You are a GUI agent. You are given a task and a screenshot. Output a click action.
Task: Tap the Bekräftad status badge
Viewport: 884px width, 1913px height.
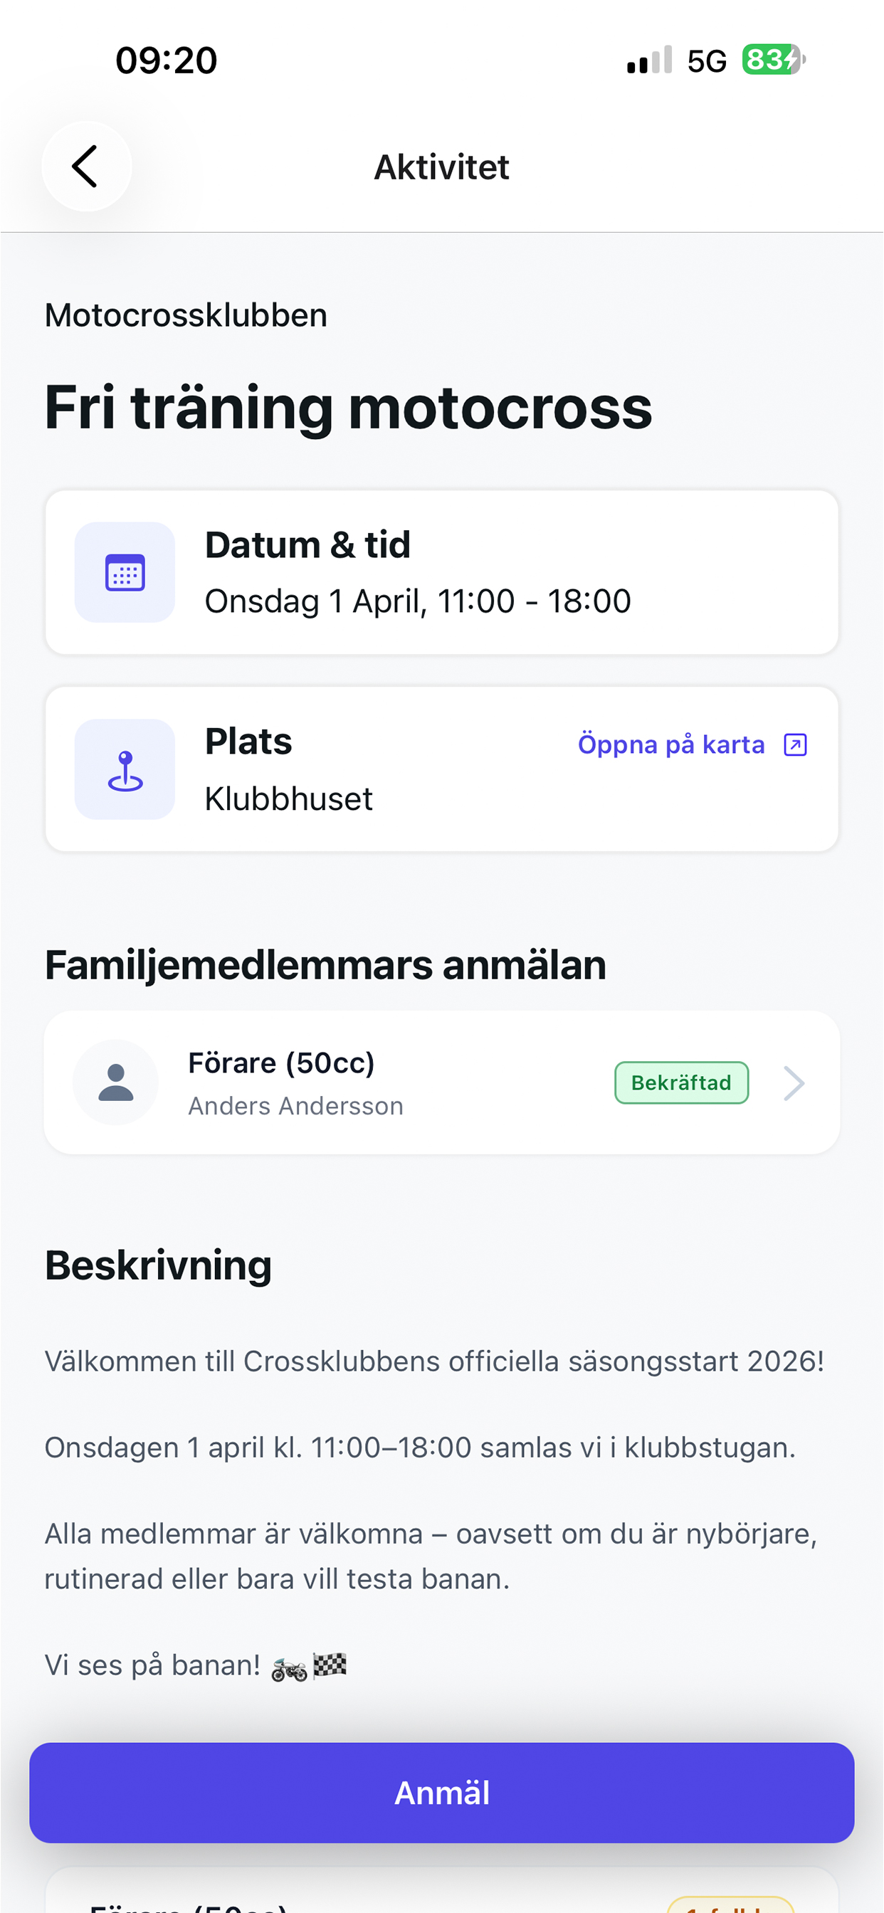coord(681,1082)
